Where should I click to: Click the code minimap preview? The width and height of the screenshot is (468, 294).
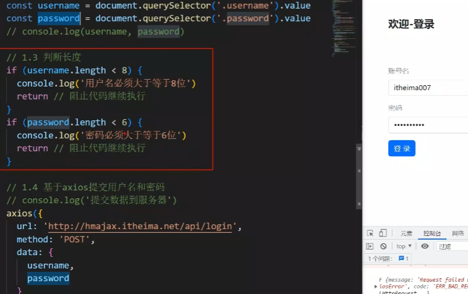[344, 28]
